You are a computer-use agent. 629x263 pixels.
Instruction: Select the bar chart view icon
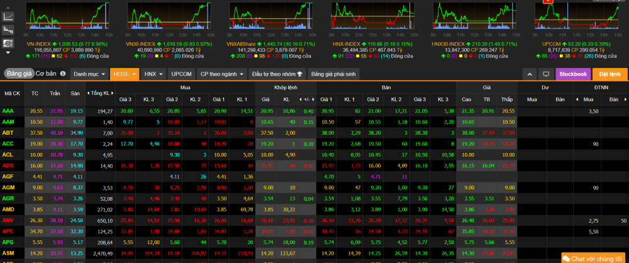tap(9, 29)
